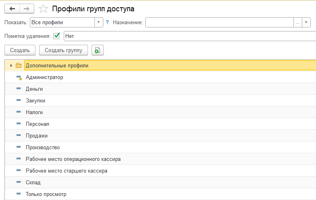
Task: Open help question mark next to Показать
Action: click(x=107, y=22)
